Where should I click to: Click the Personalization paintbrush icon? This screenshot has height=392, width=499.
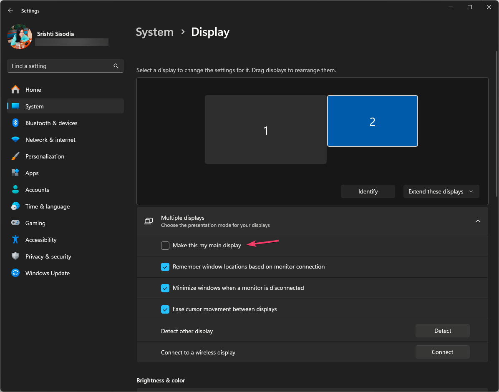pos(15,156)
